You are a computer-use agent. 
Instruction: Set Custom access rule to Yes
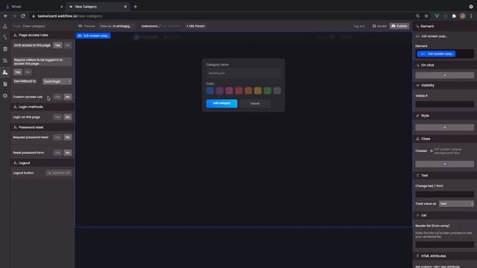point(57,97)
